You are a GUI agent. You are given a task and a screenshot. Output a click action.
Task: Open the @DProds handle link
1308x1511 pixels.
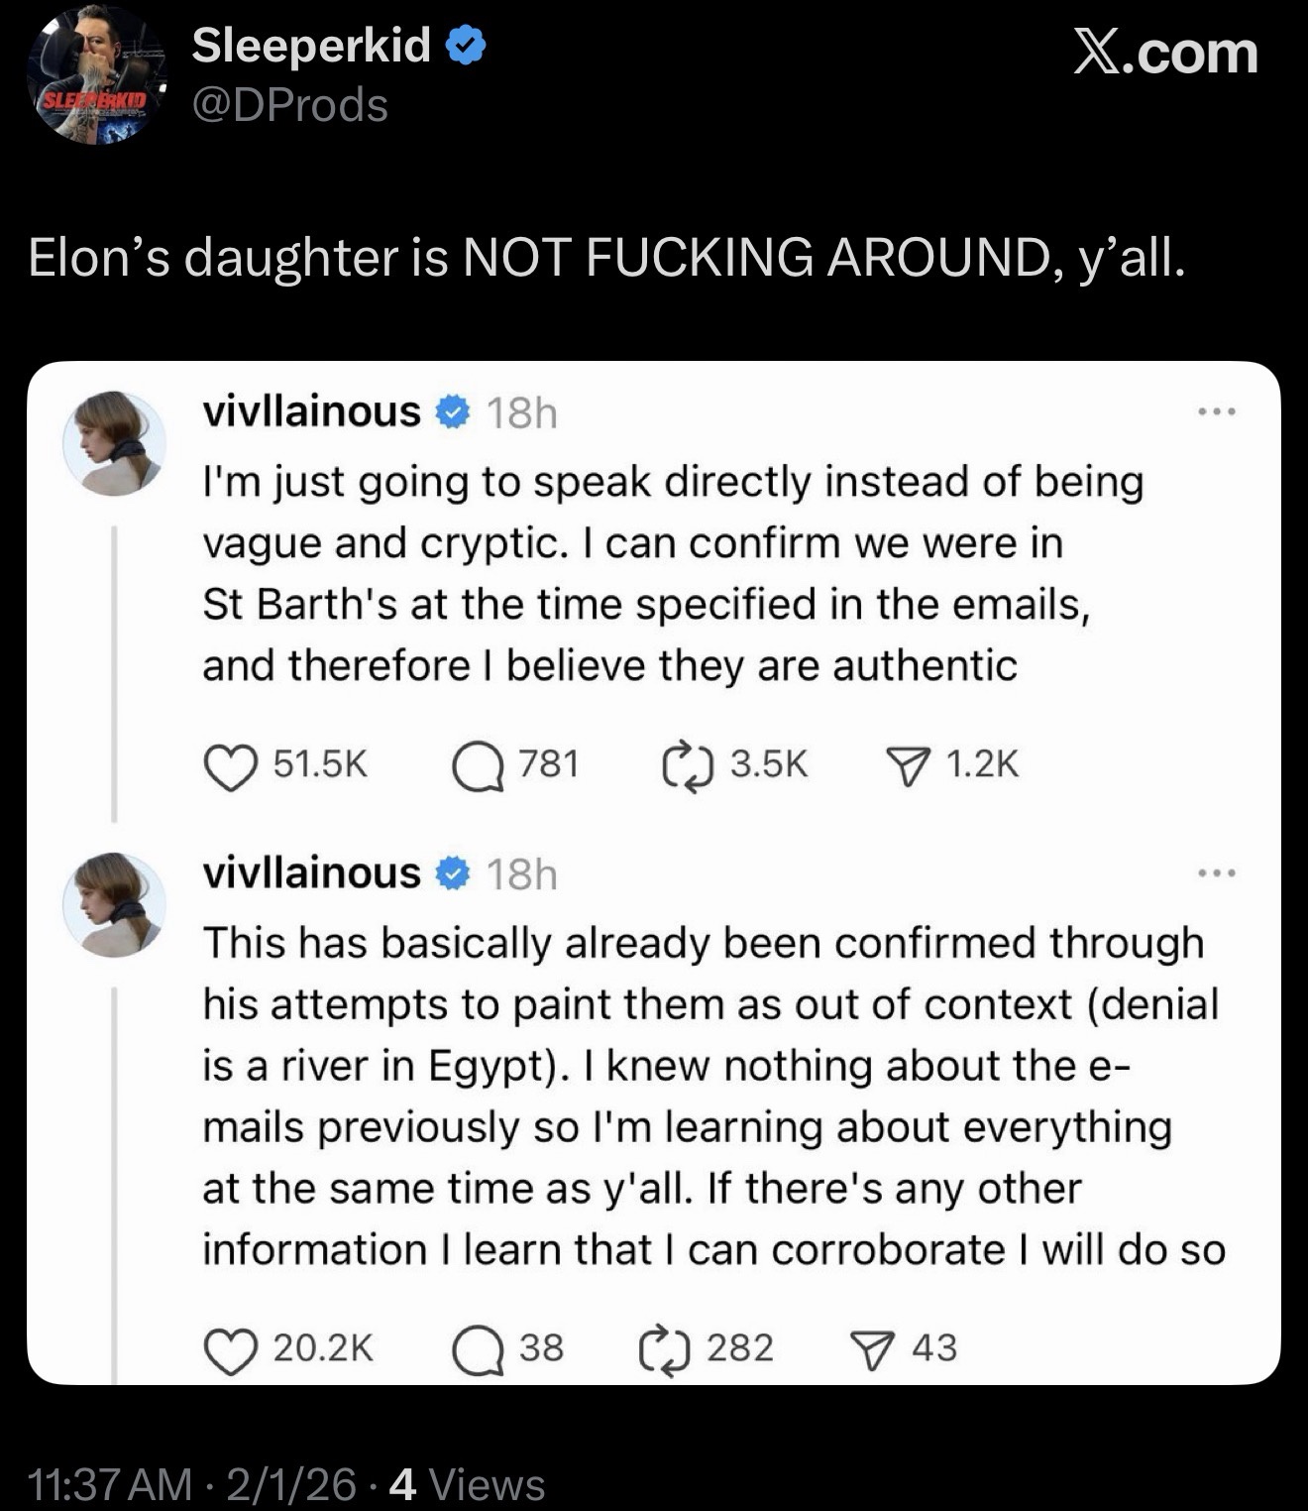tap(289, 105)
